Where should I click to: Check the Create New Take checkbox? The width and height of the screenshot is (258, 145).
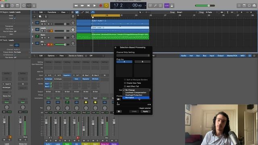(125, 83)
